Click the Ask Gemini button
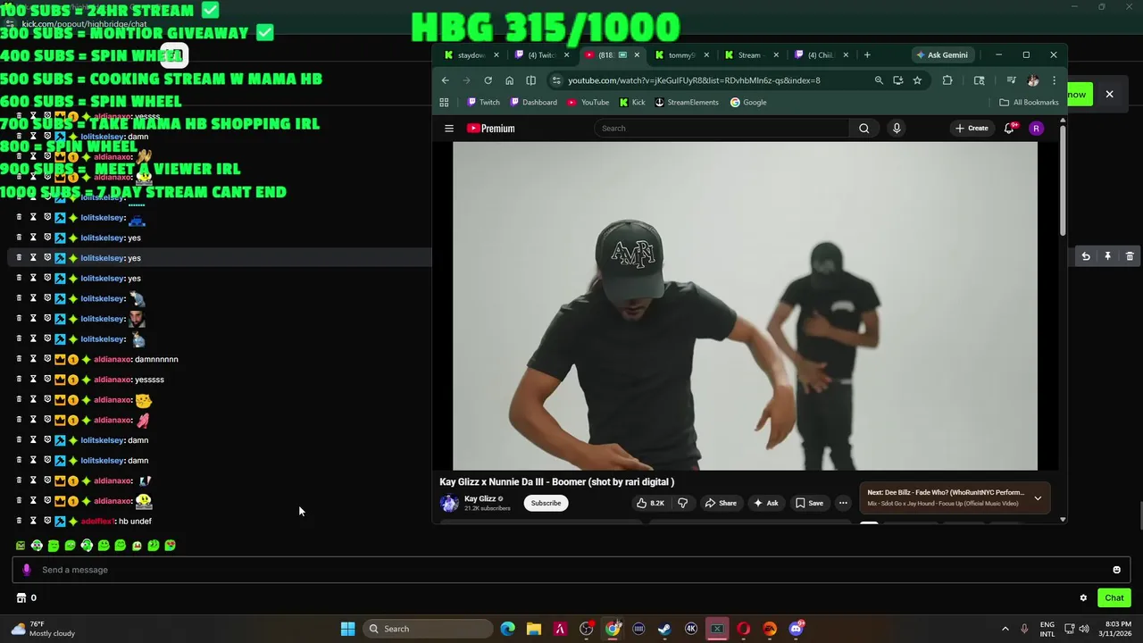The width and height of the screenshot is (1143, 643). pyautogui.click(x=942, y=55)
